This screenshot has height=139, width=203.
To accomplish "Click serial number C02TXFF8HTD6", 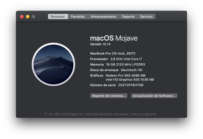I will 131,85.
